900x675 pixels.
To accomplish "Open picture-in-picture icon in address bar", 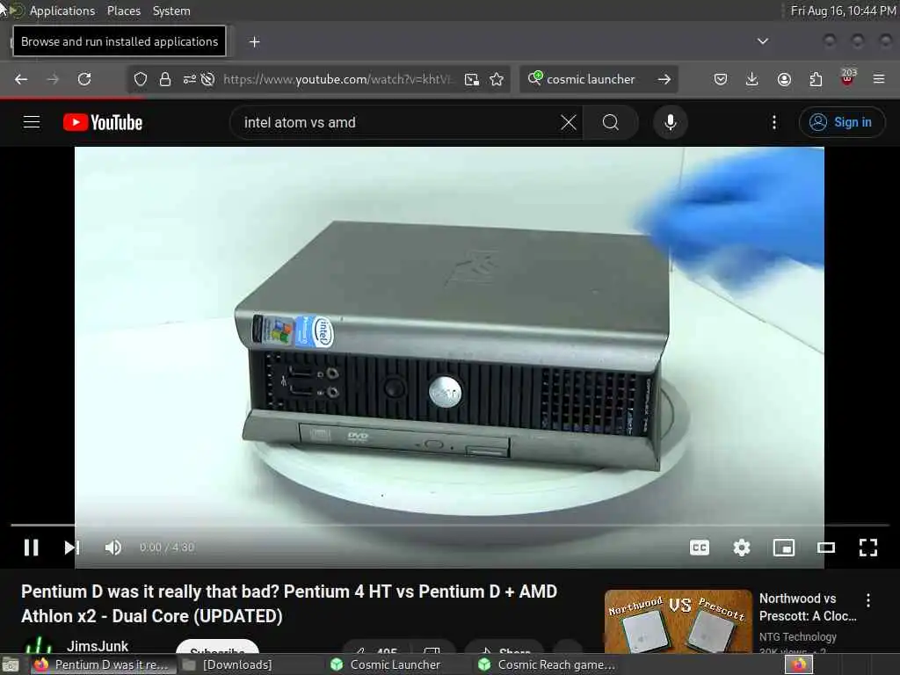I will tap(472, 79).
